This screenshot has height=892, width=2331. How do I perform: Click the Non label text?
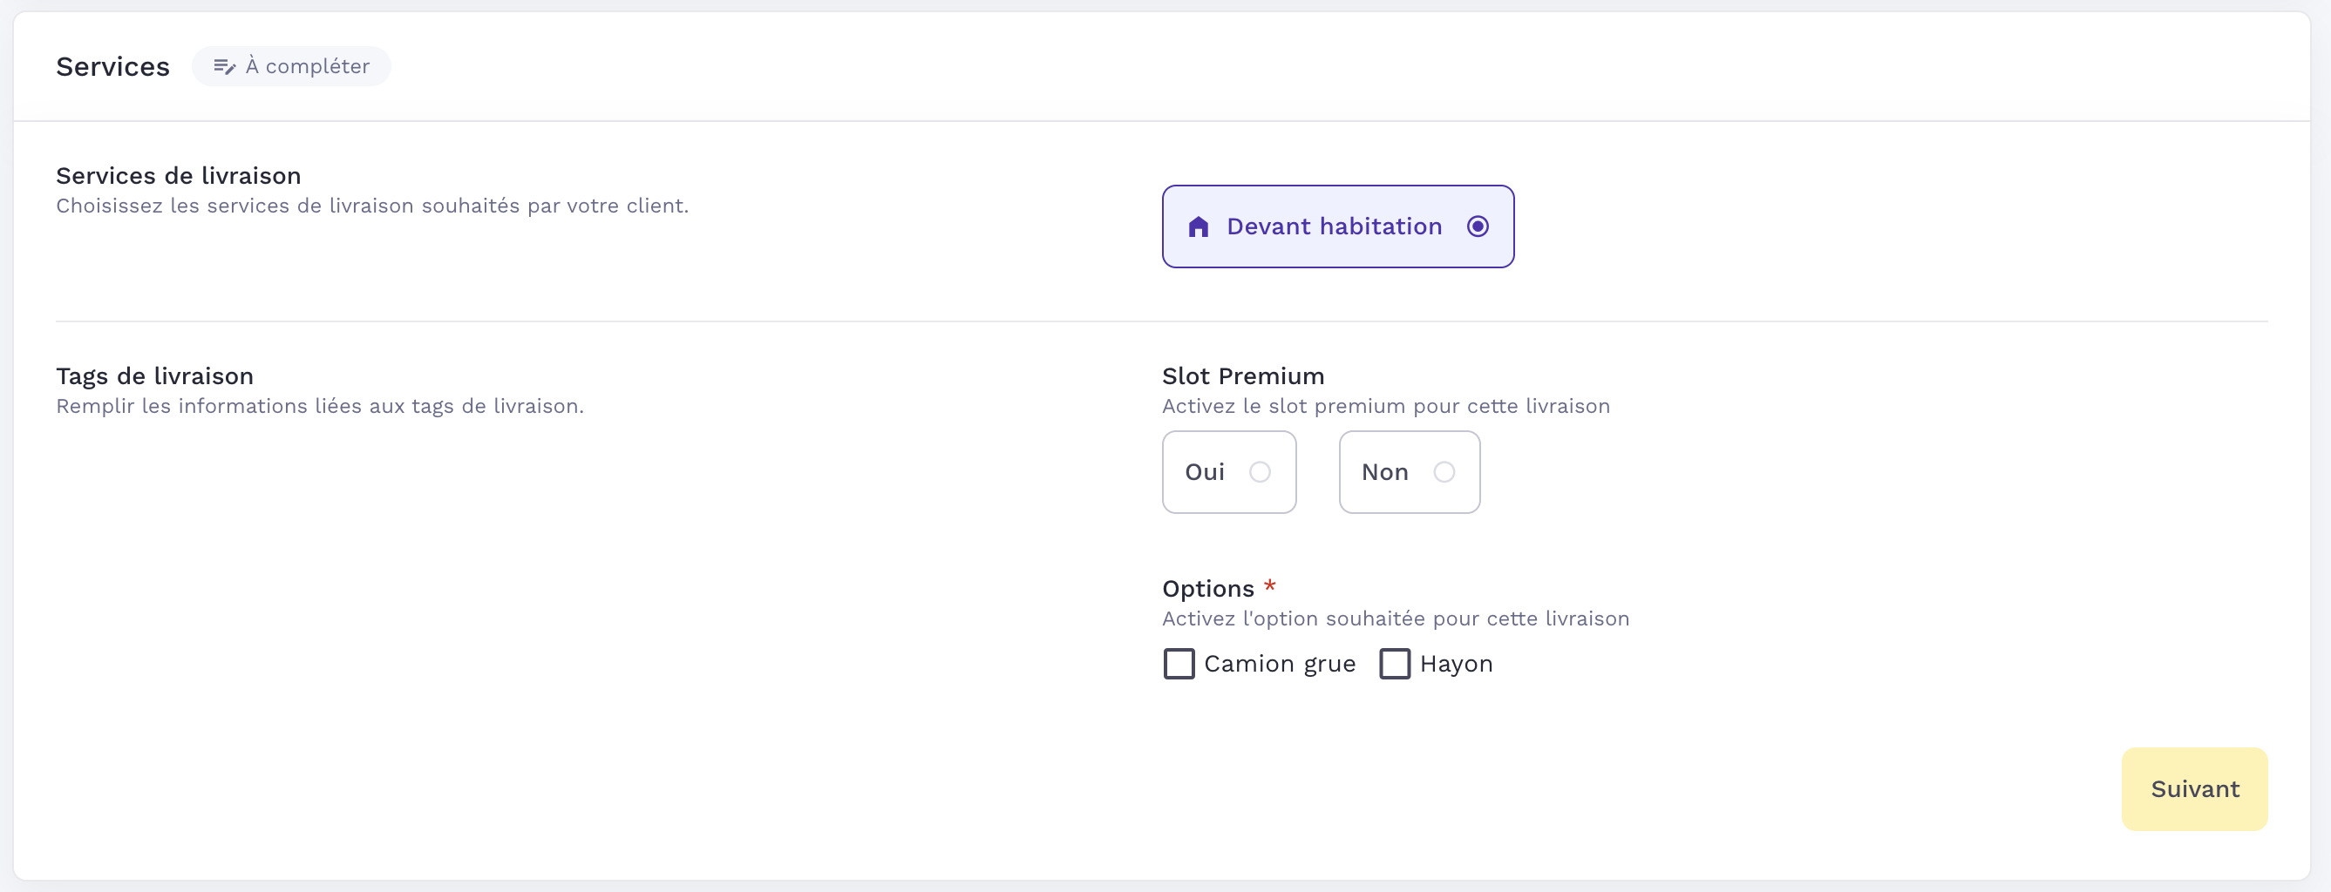[x=1384, y=471]
